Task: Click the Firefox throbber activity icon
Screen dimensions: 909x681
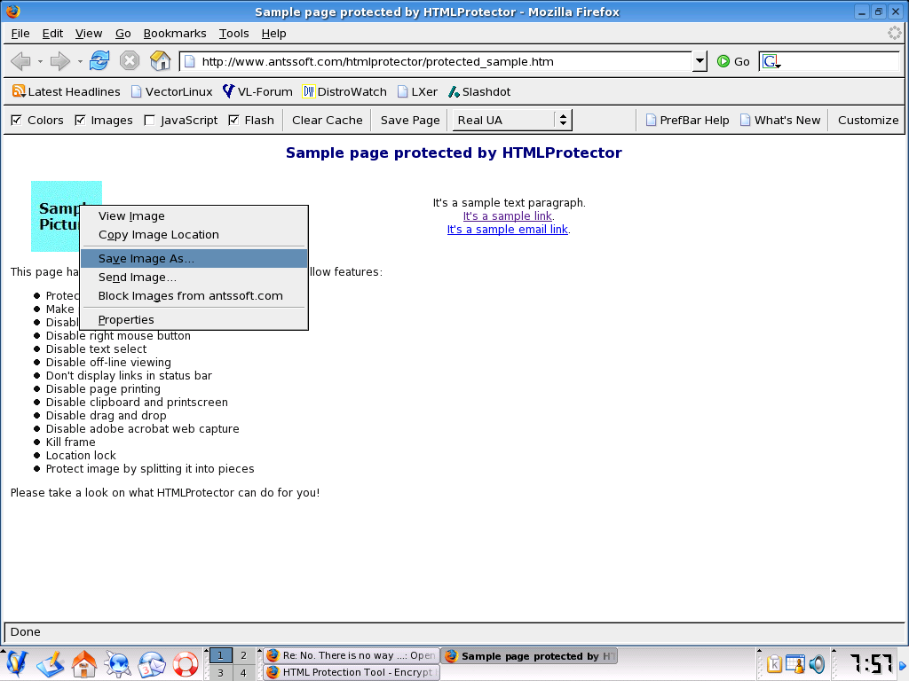Action: [x=895, y=33]
